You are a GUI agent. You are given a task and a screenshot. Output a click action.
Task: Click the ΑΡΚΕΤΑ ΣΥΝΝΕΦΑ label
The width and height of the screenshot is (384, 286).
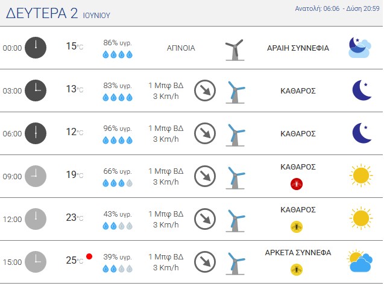pyautogui.click(x=298, y=252)
